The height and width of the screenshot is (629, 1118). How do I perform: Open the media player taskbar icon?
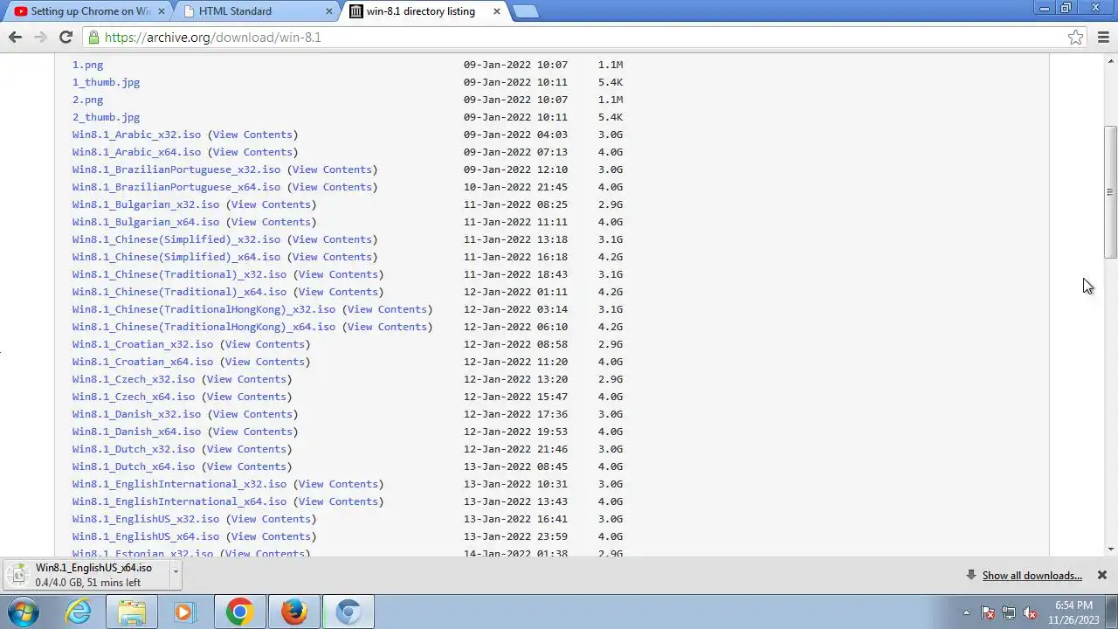point(184,612)
